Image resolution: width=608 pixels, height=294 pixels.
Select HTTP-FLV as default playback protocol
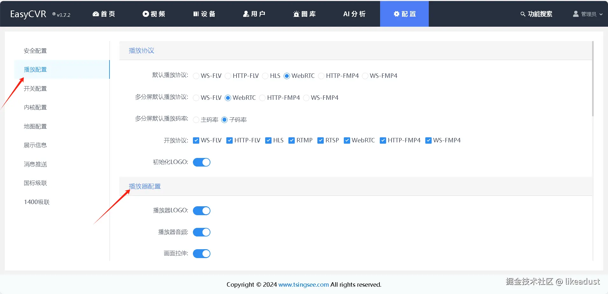(x=228, y=76)
